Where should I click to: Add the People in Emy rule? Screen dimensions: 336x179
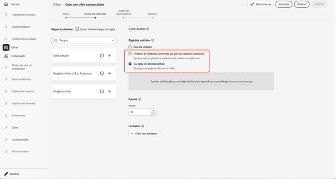click(x=109, y=92)
